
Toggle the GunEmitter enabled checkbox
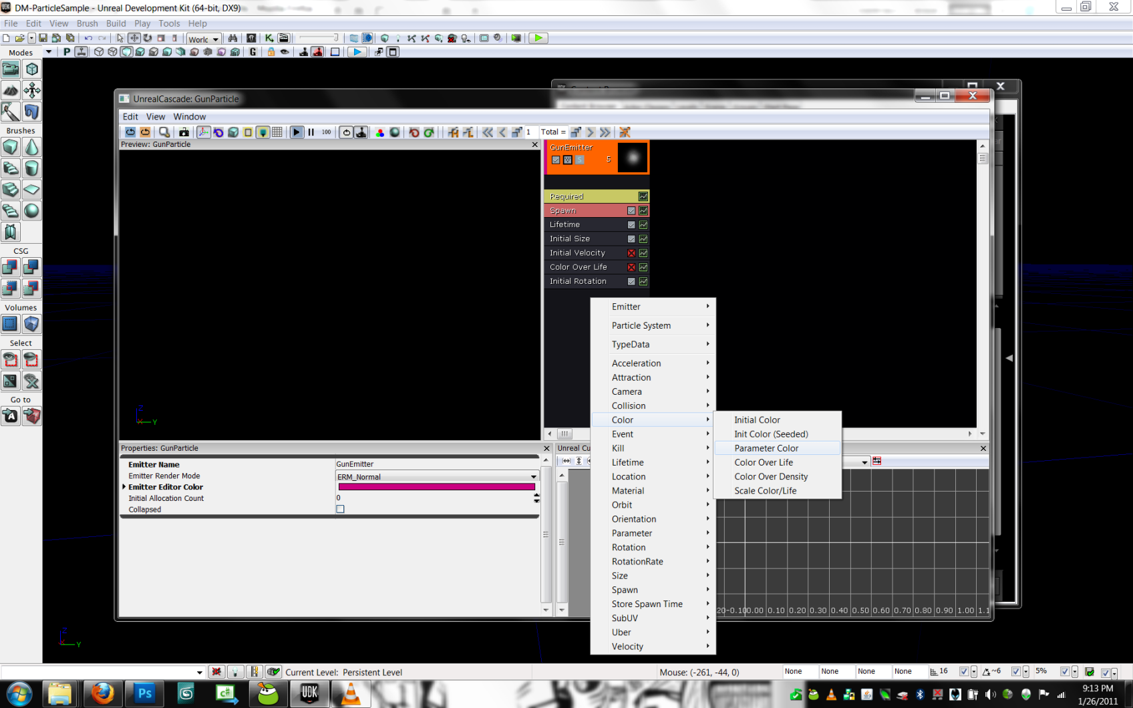click(556, 160)
